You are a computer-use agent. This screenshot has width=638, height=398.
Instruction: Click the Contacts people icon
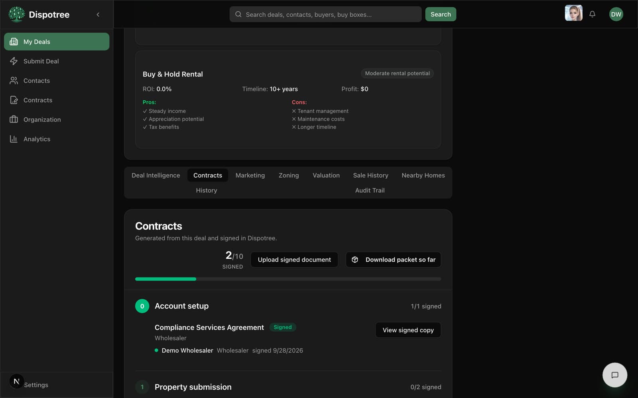tap(14, 80)
